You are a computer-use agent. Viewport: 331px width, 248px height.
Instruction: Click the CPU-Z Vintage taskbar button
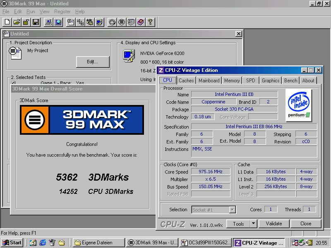click(259, 243)
